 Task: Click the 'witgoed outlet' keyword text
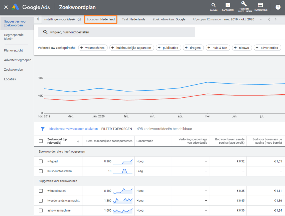tap(56, 191)
